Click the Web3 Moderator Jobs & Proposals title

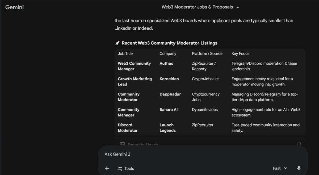pos(197,7)
